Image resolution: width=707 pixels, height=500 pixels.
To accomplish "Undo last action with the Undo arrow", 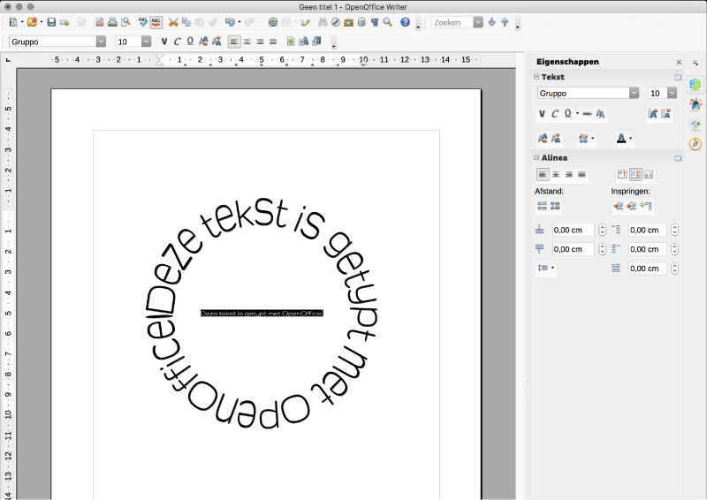I will (230, 22).
